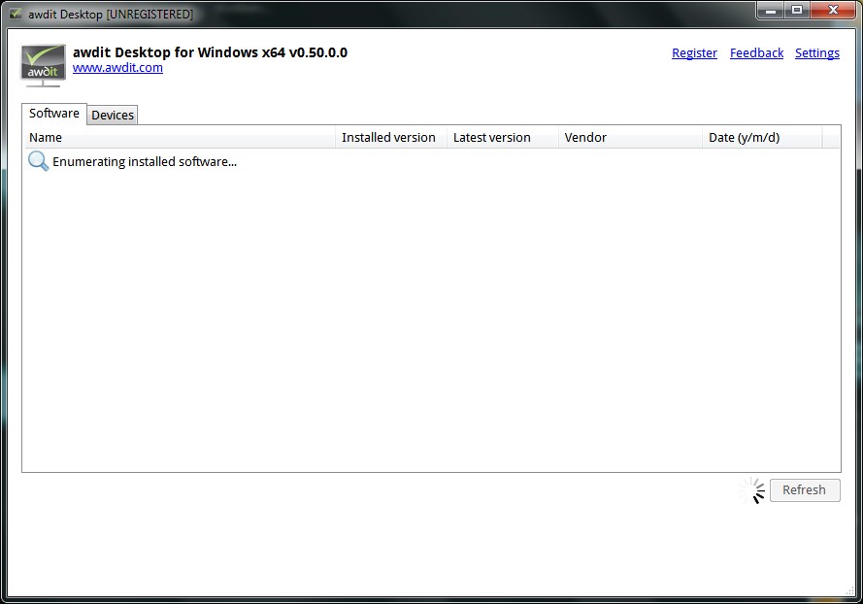Open the Register link
The height and width of the screenshot is (604, 863).
694,53
